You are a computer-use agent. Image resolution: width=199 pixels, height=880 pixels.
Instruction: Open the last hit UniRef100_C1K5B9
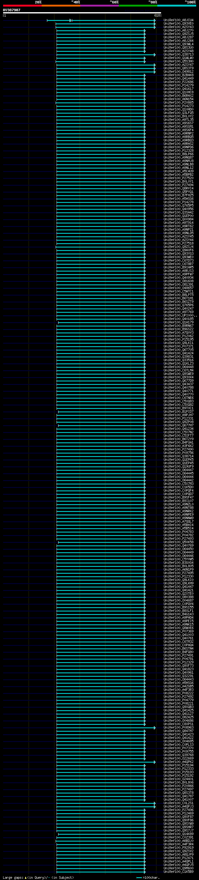(x=178, y=872)
